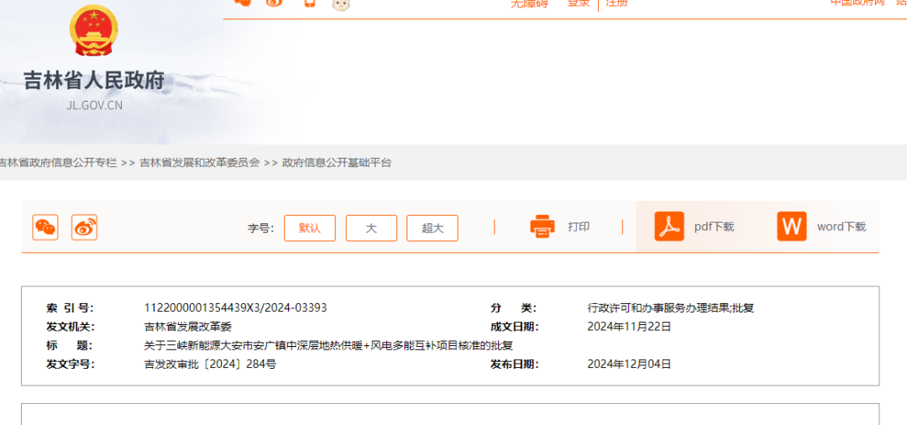Click the Word download W icon

(791, 227)
